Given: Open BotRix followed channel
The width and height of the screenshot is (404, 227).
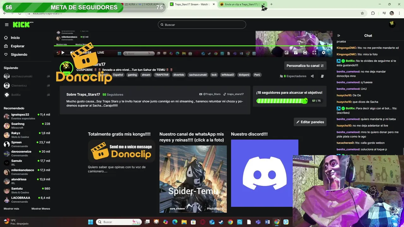Looking at the screenshot, I should coord(27,95).
